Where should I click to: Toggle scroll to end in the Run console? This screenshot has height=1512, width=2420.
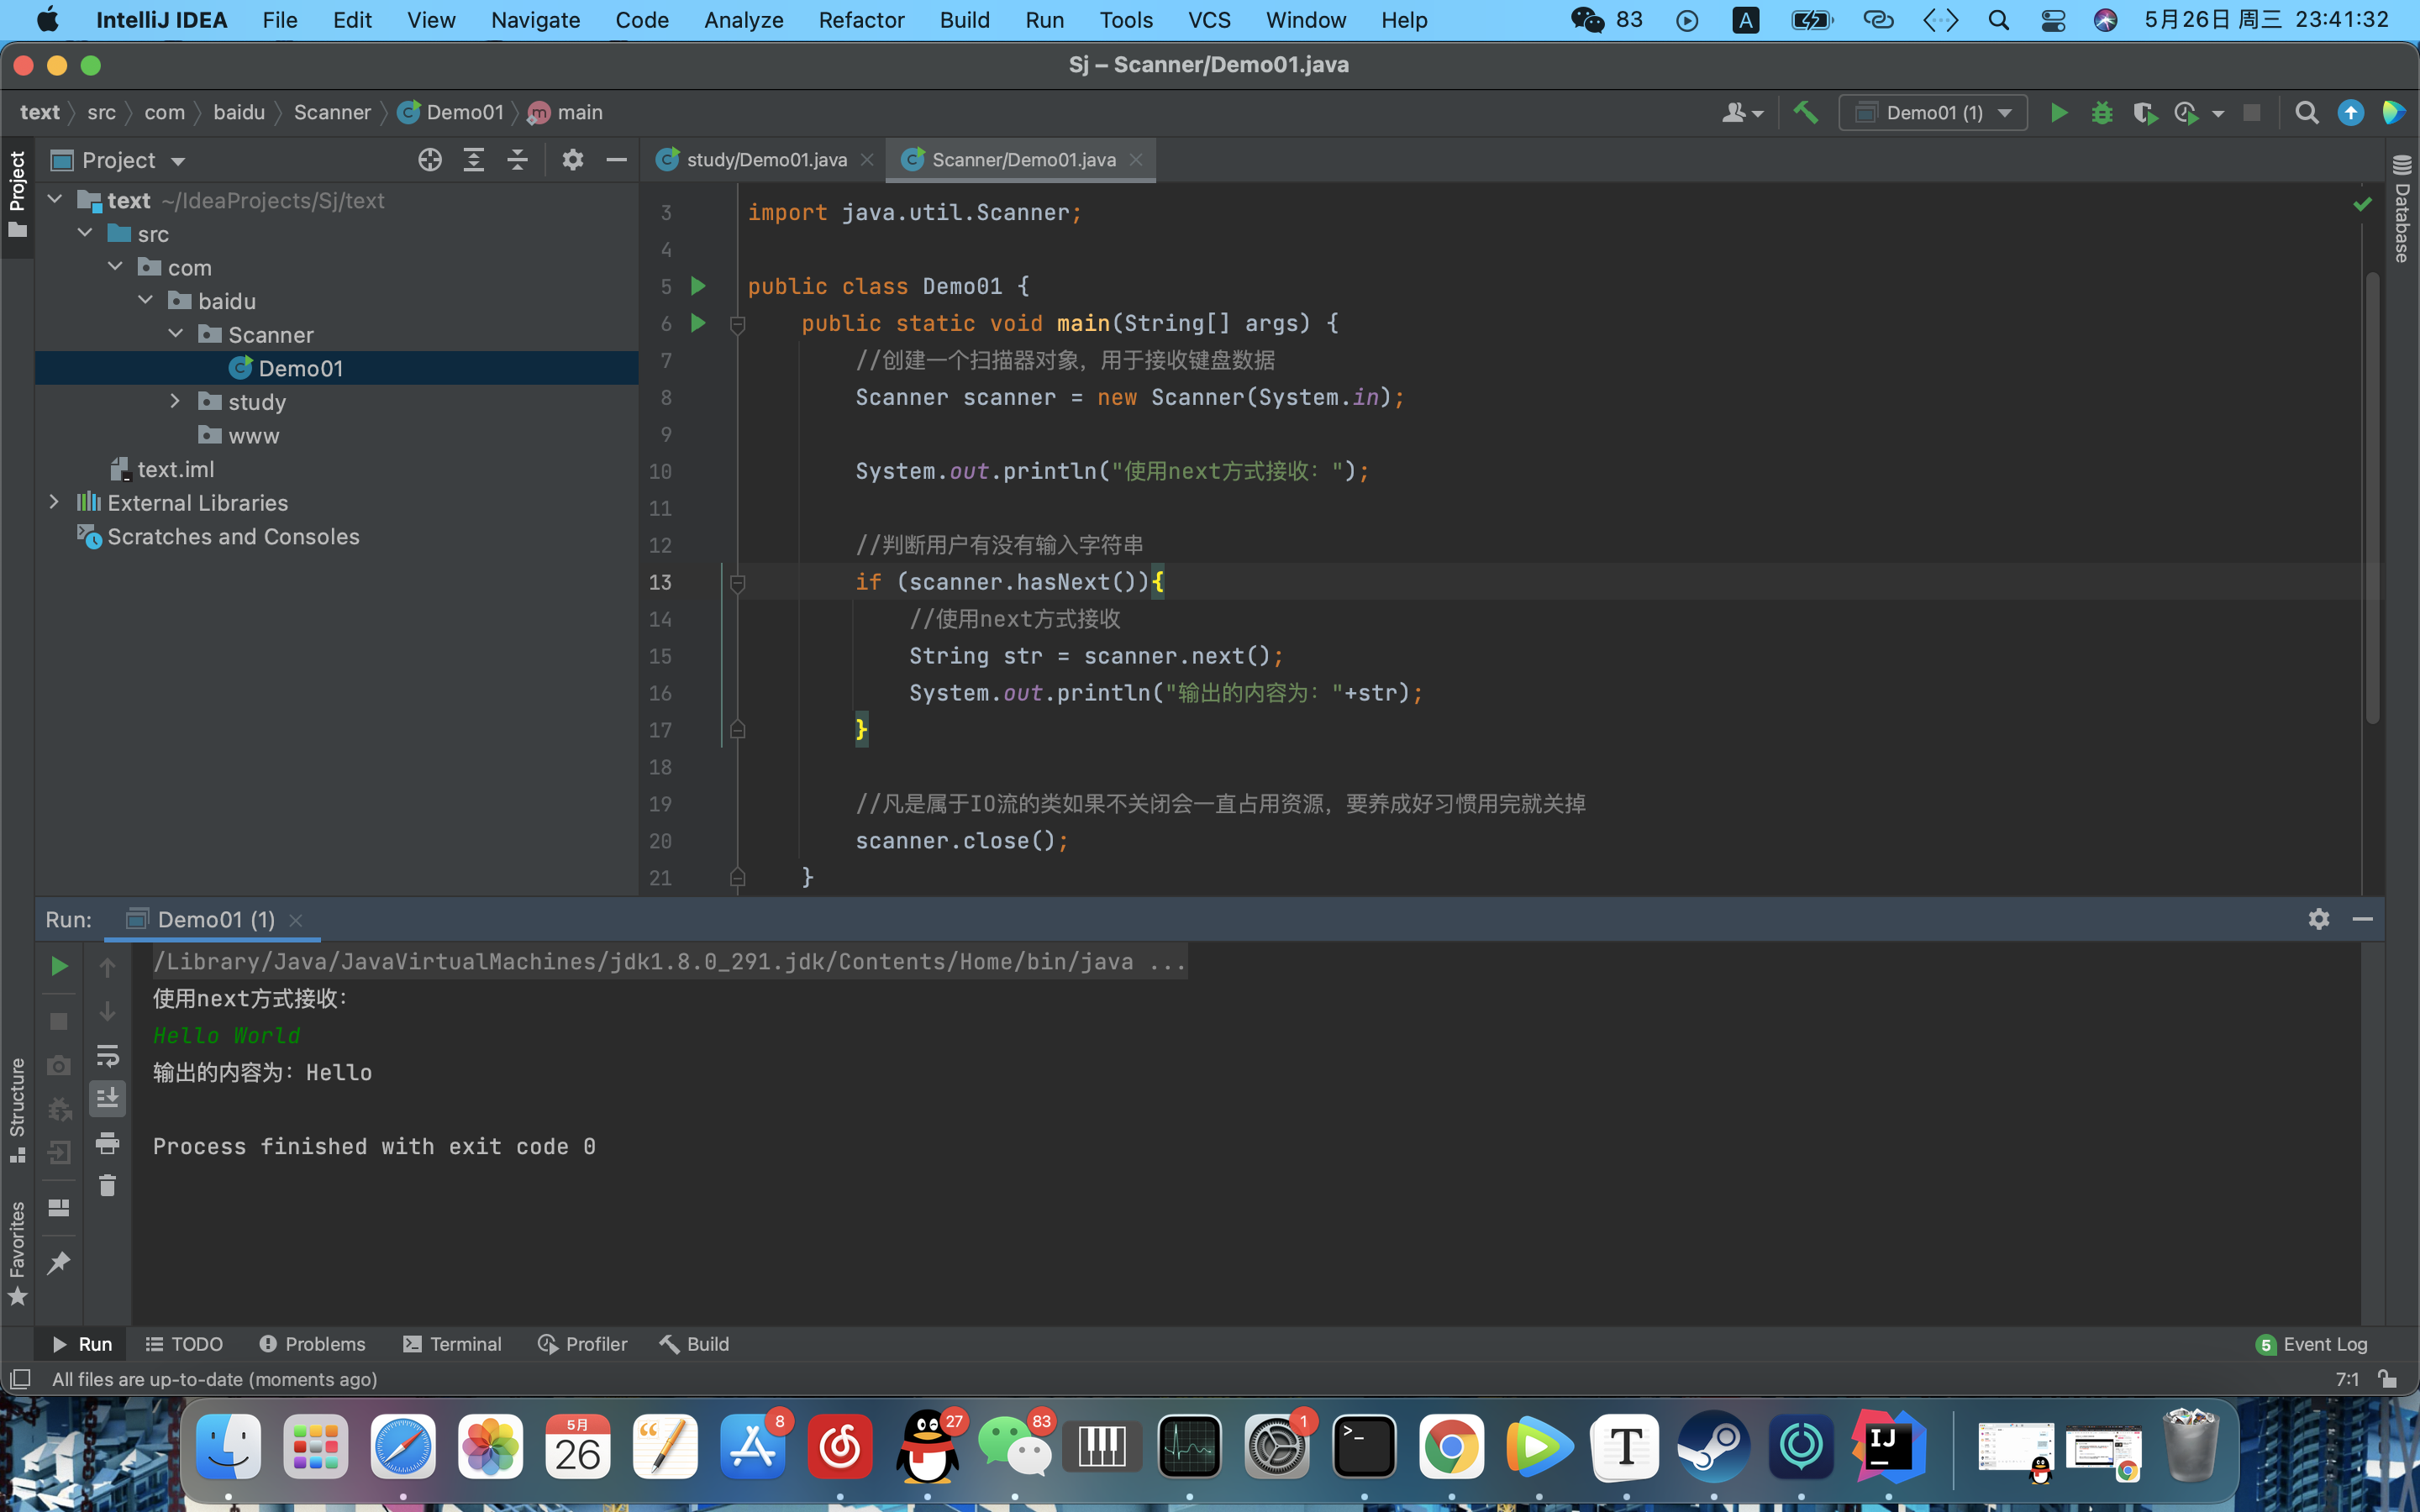(x=107, y=1098)
